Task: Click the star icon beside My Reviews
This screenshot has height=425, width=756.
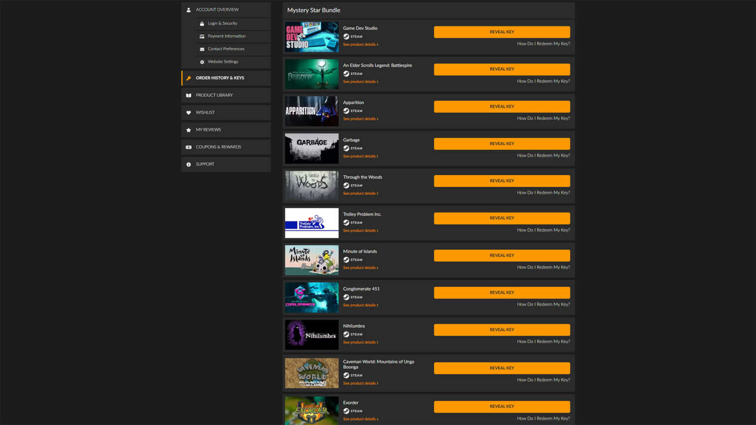Action: [x=189, y=130]
